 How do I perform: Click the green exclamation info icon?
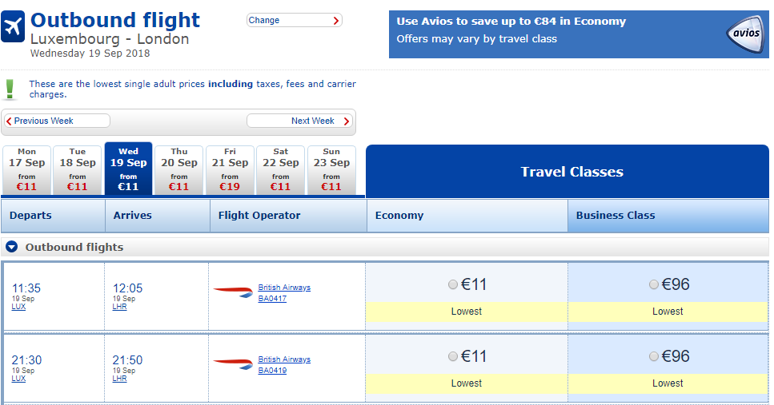point(10,89)
